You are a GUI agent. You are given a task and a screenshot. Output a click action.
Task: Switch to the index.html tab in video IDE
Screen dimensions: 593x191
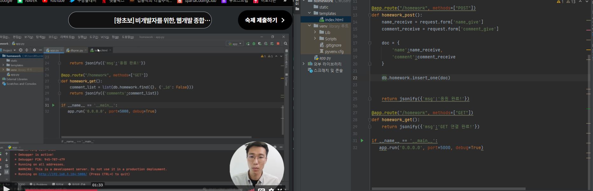[100, 50]
